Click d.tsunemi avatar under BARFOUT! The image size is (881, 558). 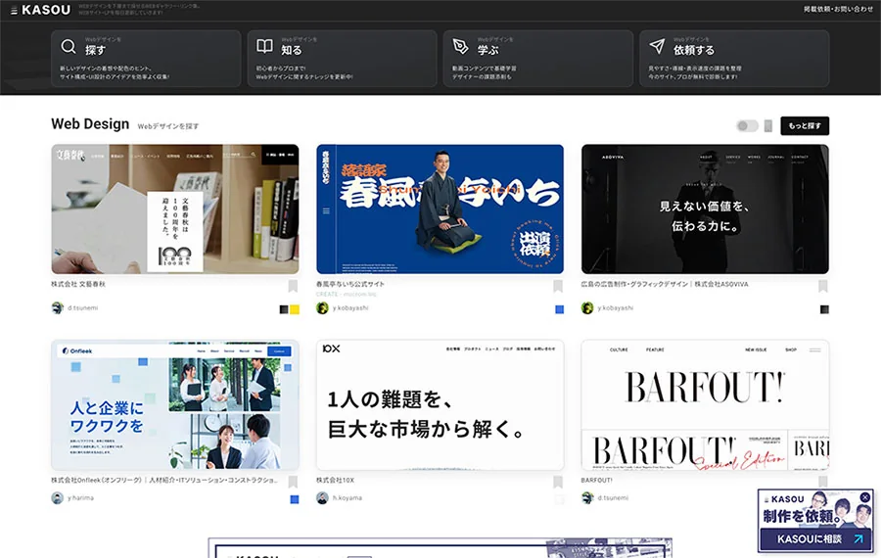tap(587, 498)
